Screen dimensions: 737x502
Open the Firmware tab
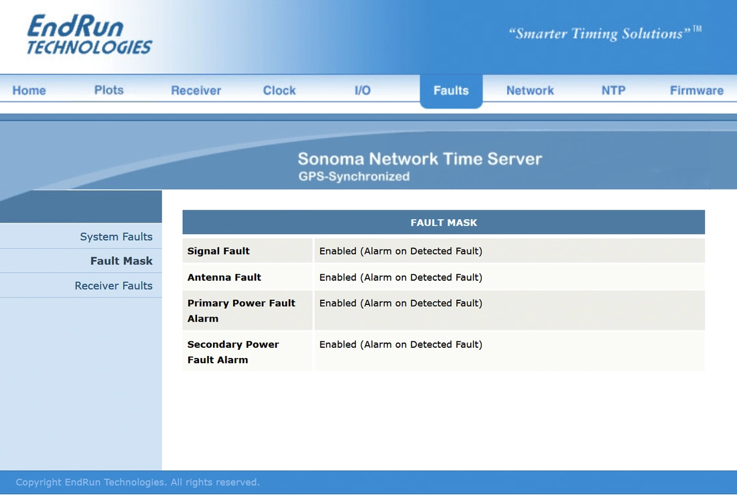(697, 90)
